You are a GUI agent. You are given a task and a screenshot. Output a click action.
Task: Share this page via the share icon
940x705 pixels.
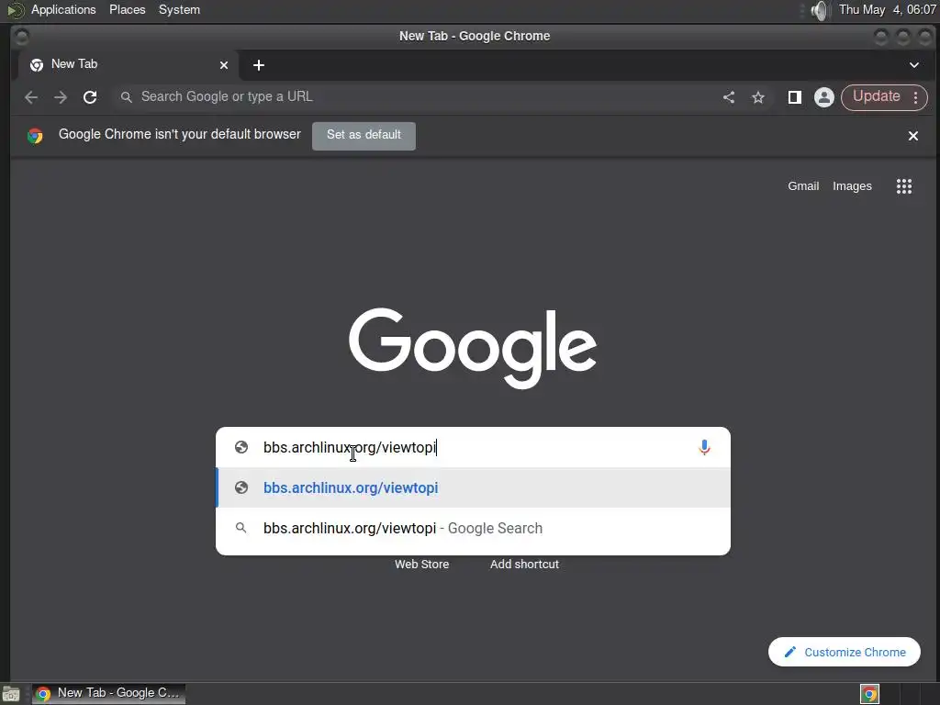click(x=728, y=97)
